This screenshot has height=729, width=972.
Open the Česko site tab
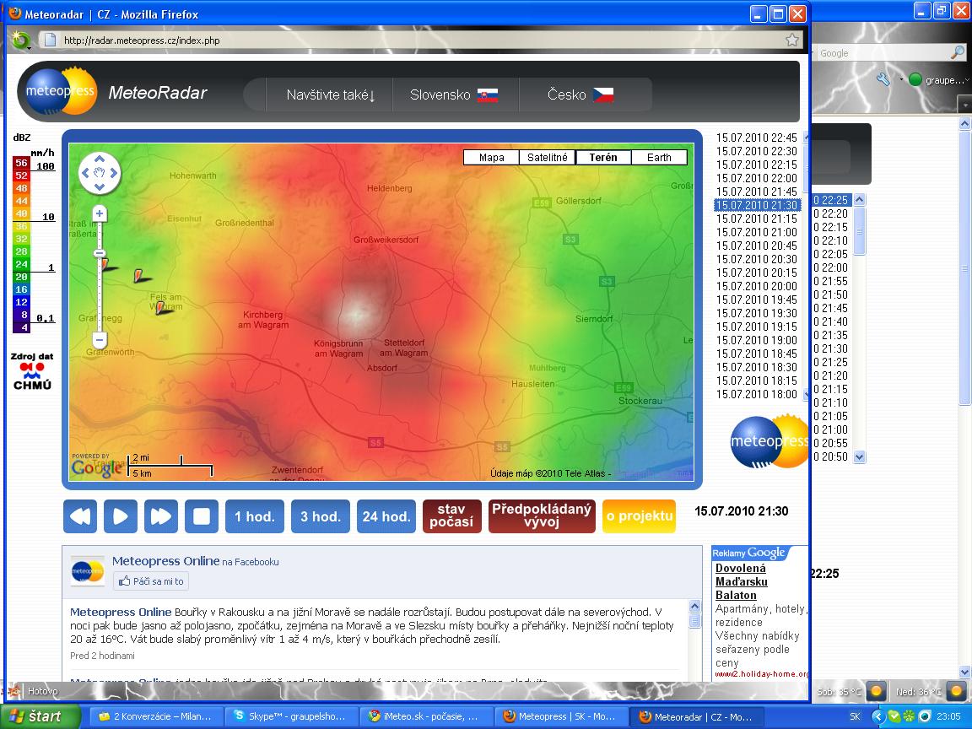tap(580, 95)
